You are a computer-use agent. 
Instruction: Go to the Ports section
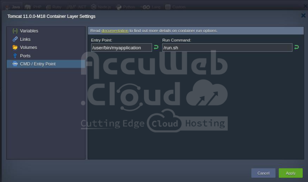point(25,56)
